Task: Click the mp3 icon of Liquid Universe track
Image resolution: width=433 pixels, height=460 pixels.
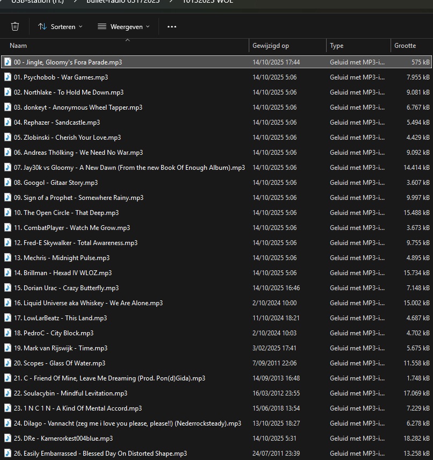Action: [x=8, y=303]
